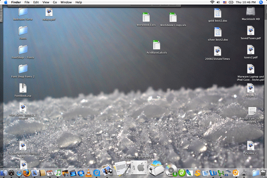The width and height of the screenshot is (267, 178).
Task: Click the clock showing Thu 10:46 PM
Action: click(246, 2)
